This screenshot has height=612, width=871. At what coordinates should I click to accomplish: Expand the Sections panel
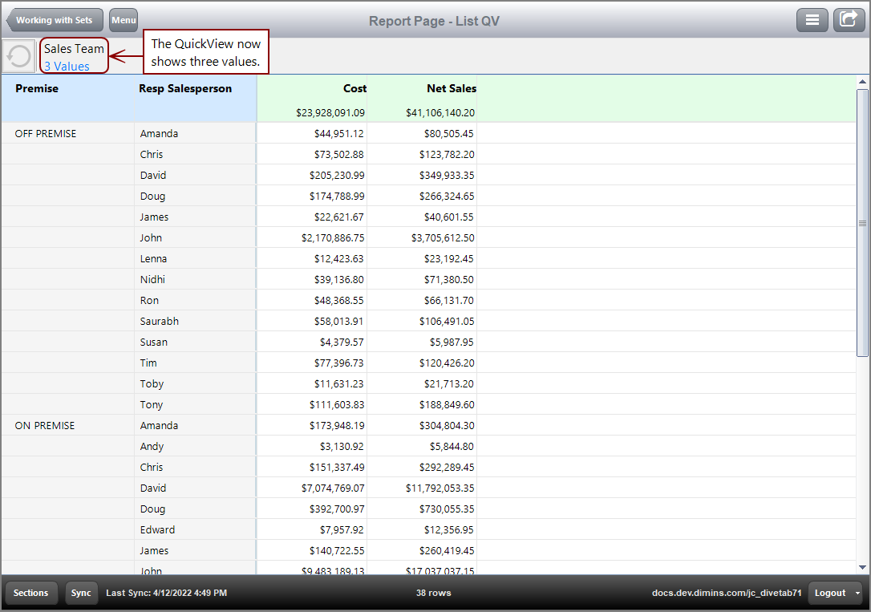[x=30, y=593]
